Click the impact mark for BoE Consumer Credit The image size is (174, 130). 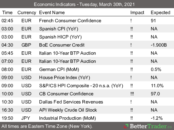click(x=131, y=45)
